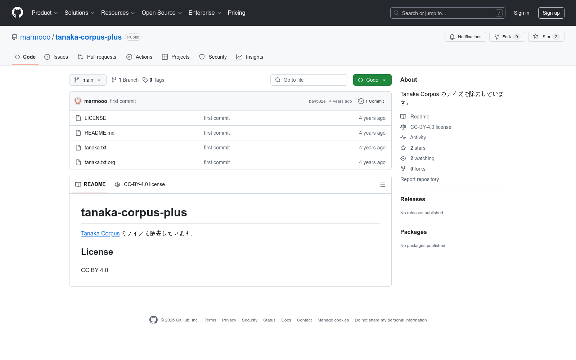Image resolution: width=576 pixels, height=360 pixels.
Task: Click the magnifier icon in the header search
Action: click(396, 13)
